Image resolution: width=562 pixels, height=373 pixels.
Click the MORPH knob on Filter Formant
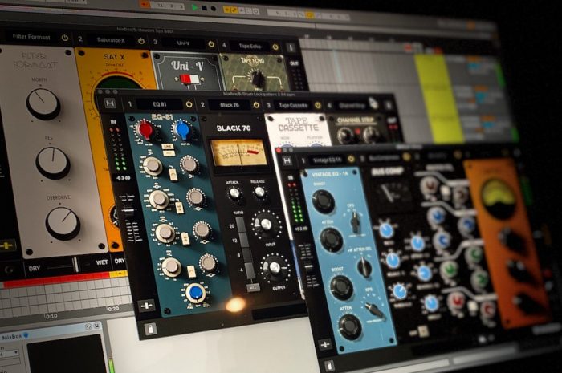point(43,103)
